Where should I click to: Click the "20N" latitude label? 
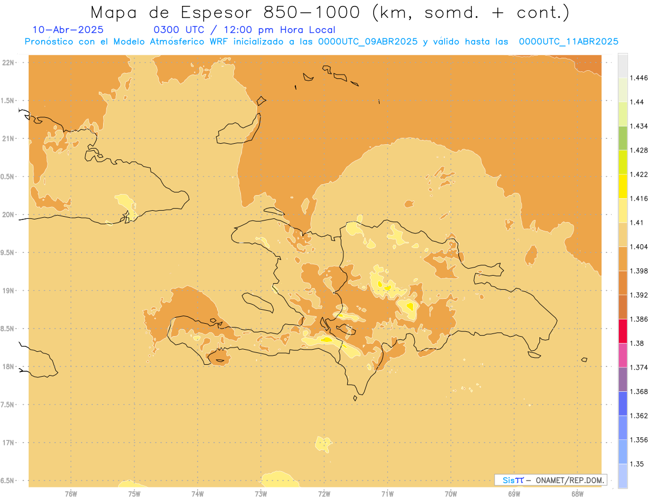coord(9,215)
